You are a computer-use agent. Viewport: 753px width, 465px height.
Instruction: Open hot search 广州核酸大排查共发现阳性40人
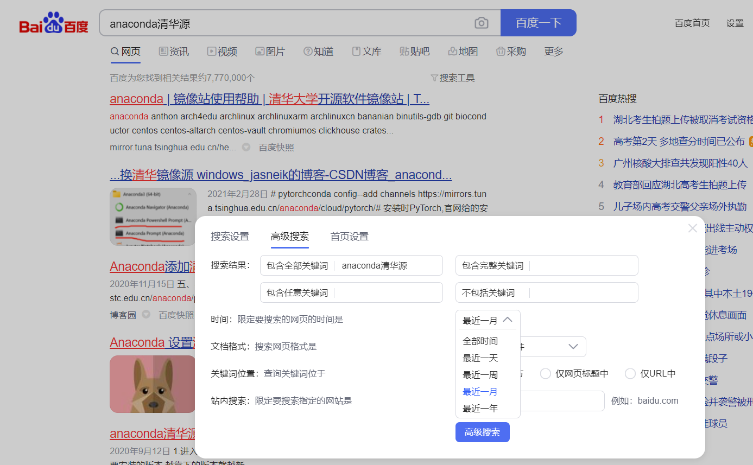(680, 163)
